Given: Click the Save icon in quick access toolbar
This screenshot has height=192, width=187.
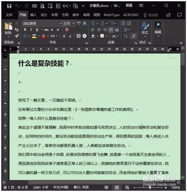Looking at the screenshot, I should point(9,6).
